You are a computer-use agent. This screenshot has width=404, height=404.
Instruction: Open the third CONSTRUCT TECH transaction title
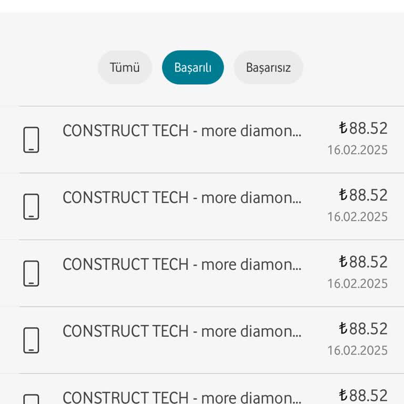click(x=182, y=264)
